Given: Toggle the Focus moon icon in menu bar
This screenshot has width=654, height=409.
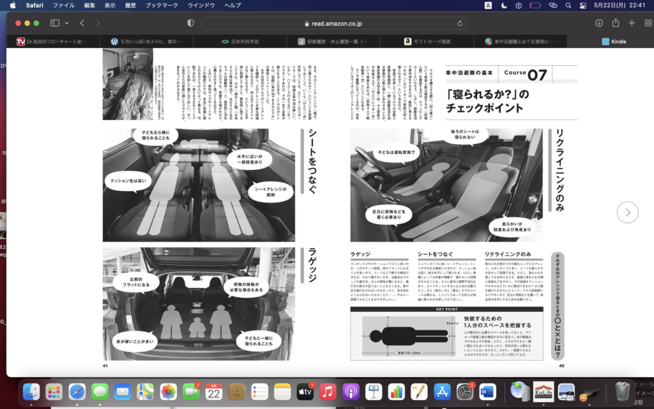Looking at the screenshot, I should coord(505,5).
